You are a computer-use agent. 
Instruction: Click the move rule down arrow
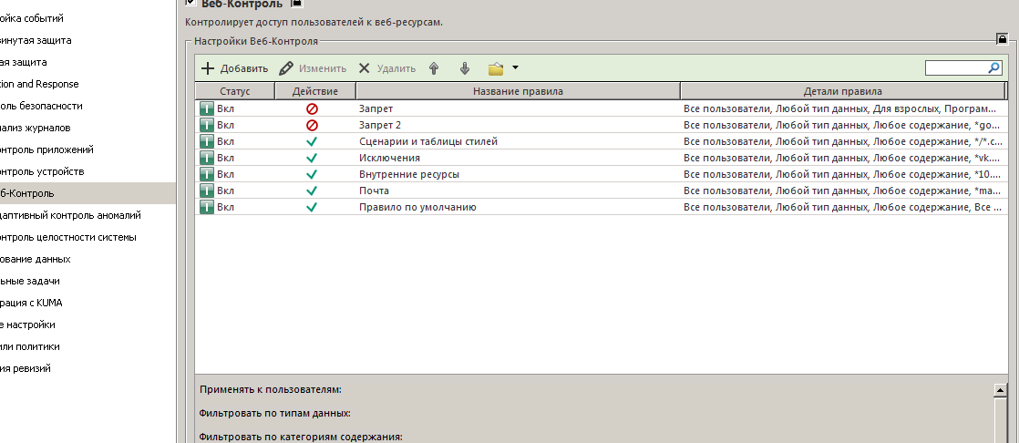[465, 68]
